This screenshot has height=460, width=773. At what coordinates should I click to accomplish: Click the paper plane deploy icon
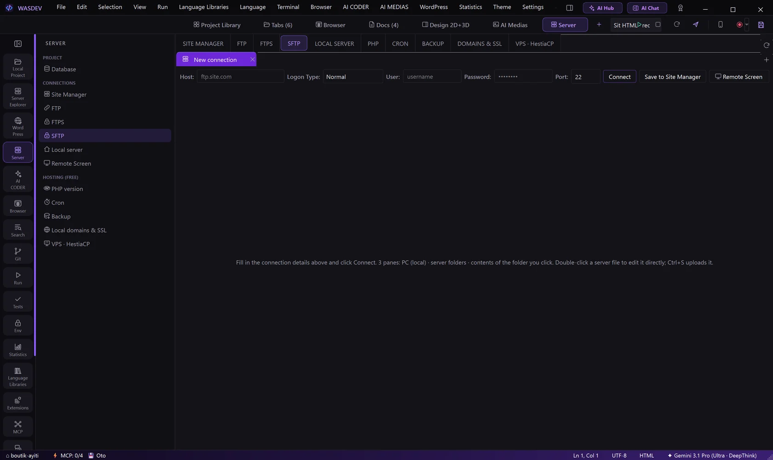pos(696,24)
